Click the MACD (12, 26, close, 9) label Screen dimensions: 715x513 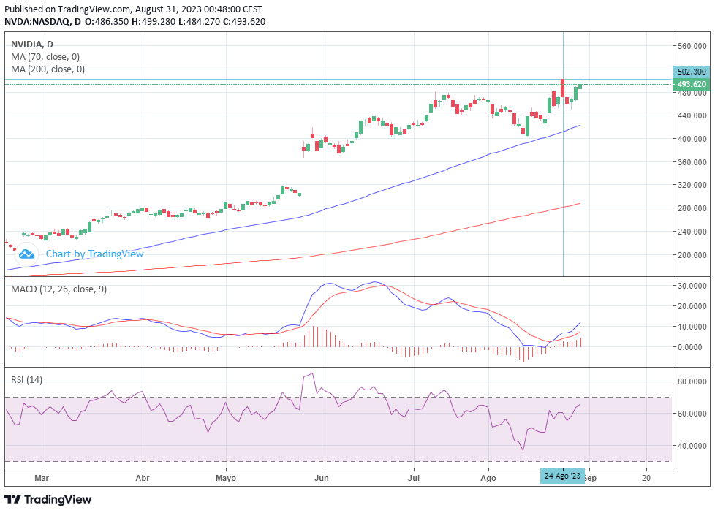58,289
